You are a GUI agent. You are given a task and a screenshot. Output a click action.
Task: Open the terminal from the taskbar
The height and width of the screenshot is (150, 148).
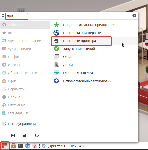pos(21,146)
